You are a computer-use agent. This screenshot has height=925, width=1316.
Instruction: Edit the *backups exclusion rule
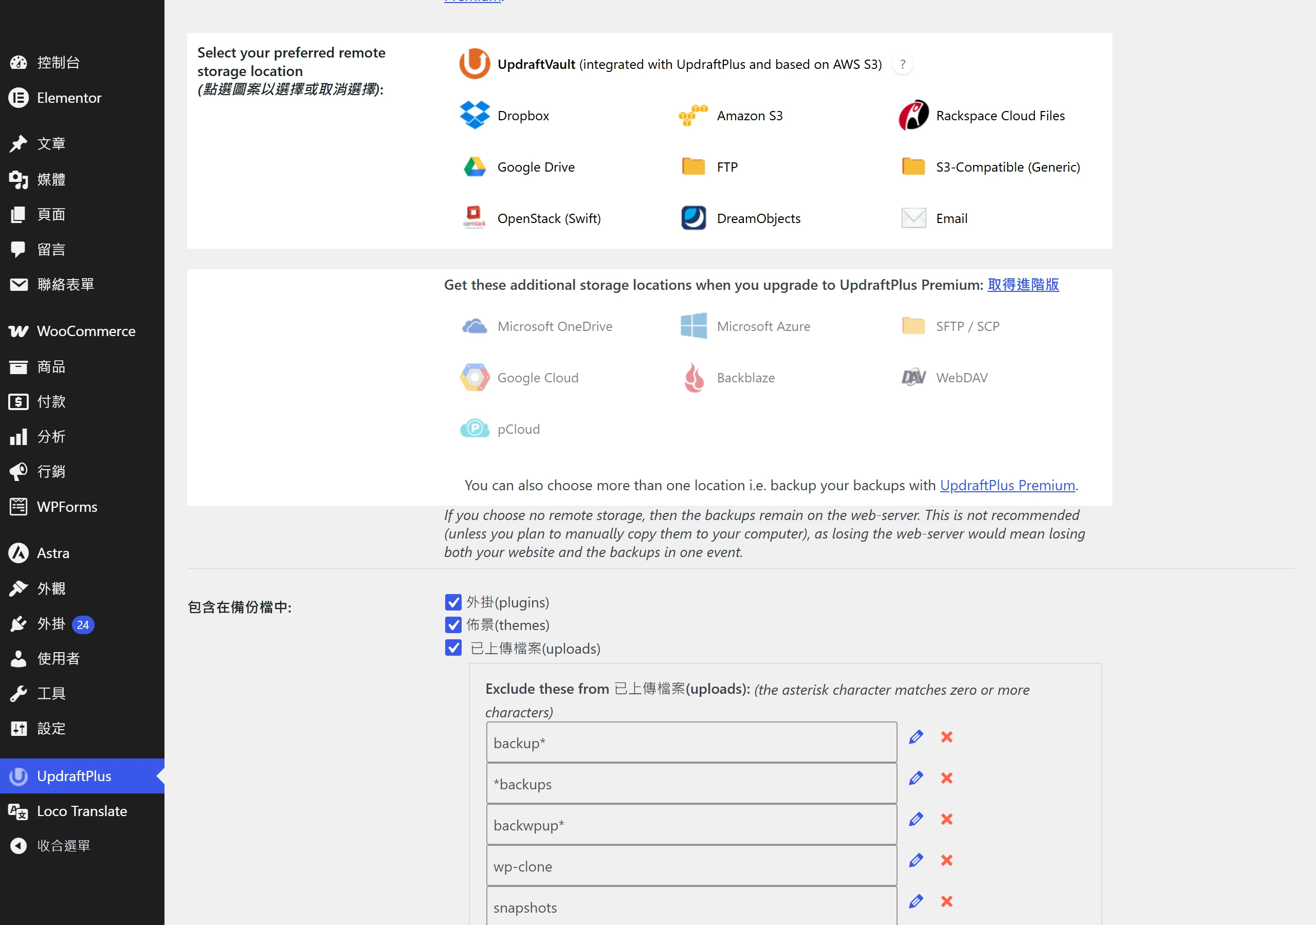click(x=916, y=778)
